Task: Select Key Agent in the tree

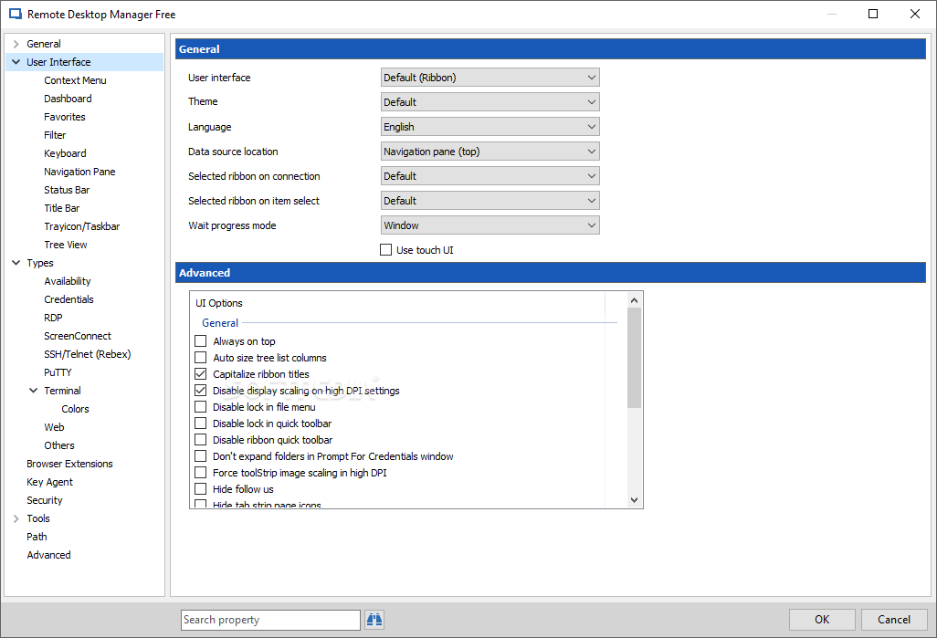Action: pyautogui.click(x=49, y=482)
